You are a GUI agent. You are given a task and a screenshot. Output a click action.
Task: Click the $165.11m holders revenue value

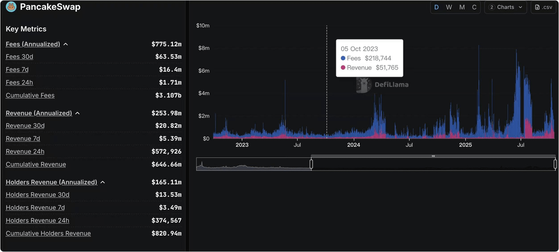coord(166,182)
